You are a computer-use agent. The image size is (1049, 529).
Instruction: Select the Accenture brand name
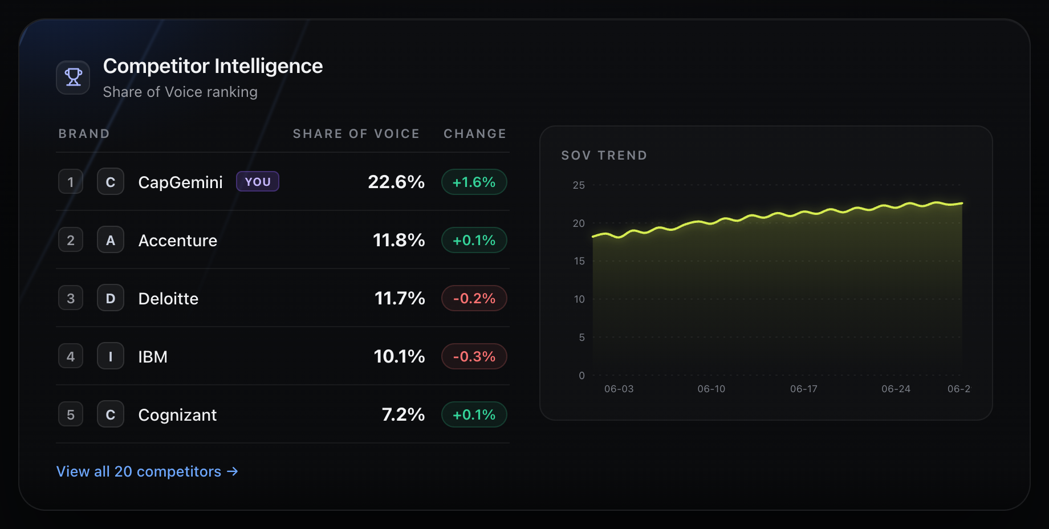click(177, 241)
